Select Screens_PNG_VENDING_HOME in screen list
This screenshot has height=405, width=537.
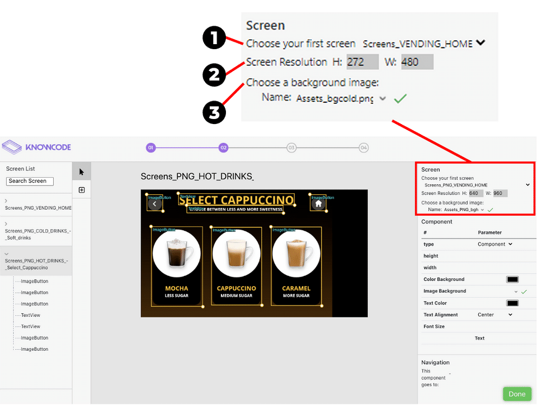click(x=38, y=208)
